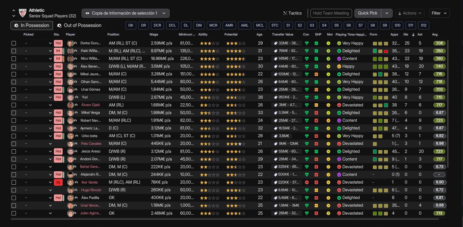Select the In Possession tab
463x227 pixels.
(x=31, y=25)
